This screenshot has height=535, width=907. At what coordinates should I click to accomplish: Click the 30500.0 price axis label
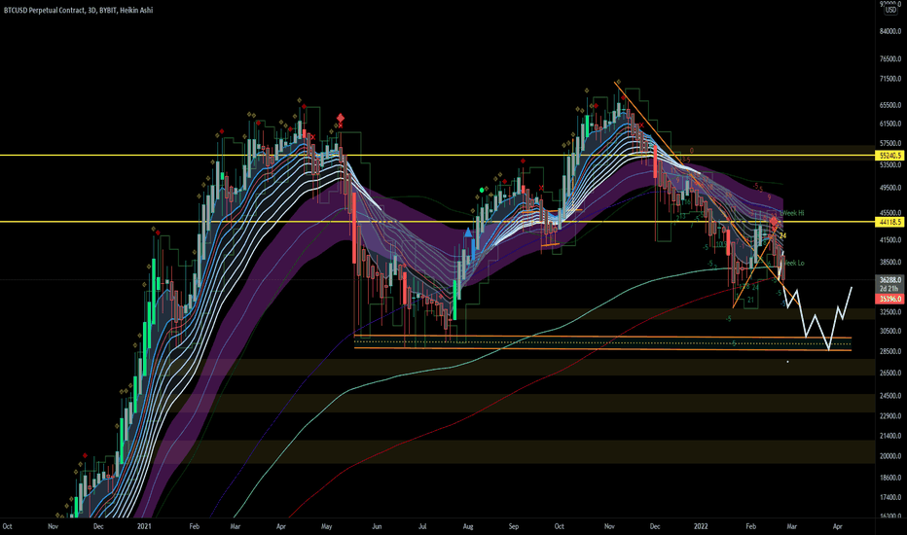coord(890,332)
